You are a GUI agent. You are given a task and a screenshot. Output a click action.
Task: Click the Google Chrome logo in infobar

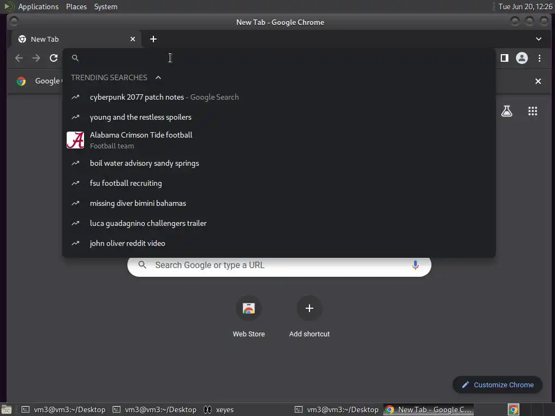point(21,81)
